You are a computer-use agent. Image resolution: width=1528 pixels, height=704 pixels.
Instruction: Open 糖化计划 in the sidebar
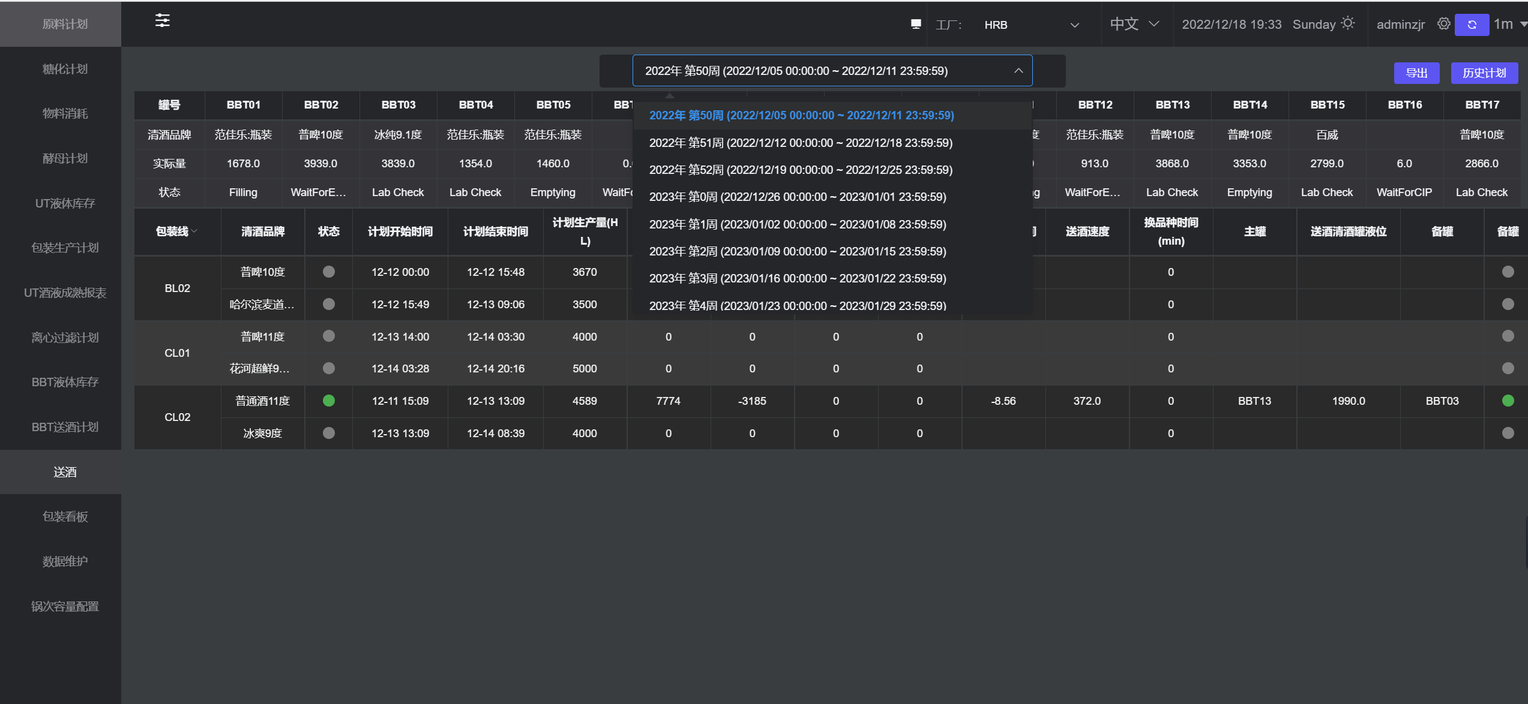point(61,69)
